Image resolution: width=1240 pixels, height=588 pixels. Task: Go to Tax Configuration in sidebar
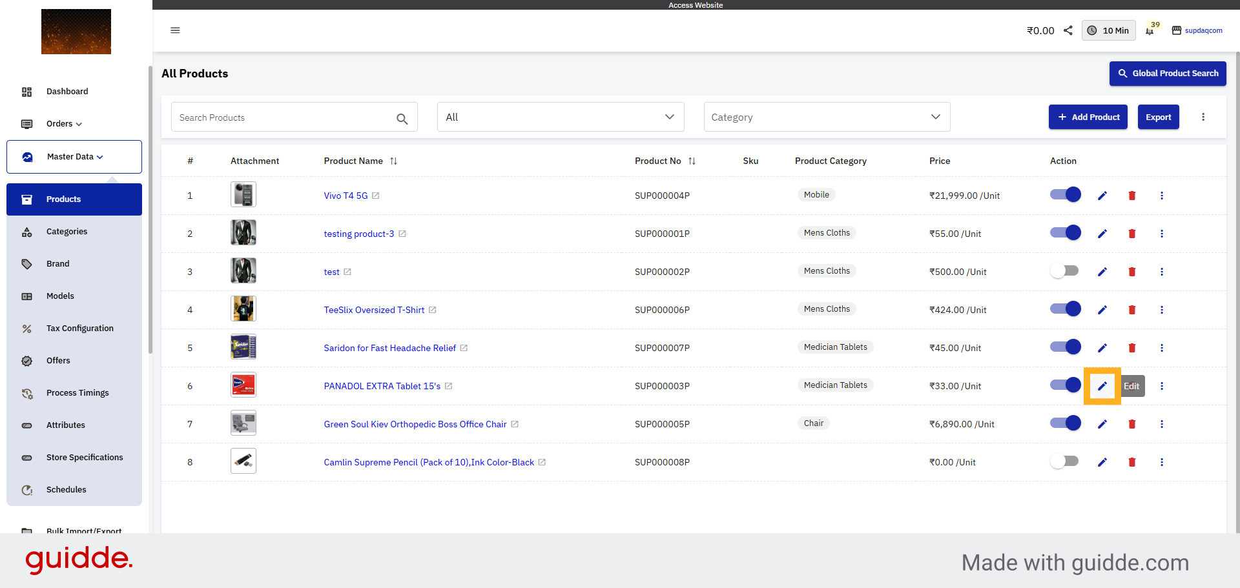pos(79,329)
